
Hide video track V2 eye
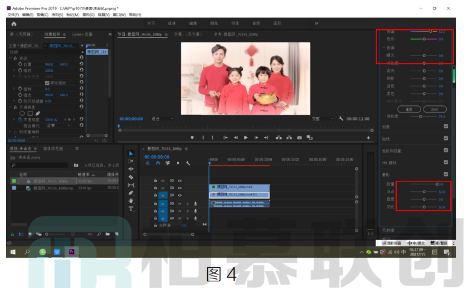click(180, 188)
